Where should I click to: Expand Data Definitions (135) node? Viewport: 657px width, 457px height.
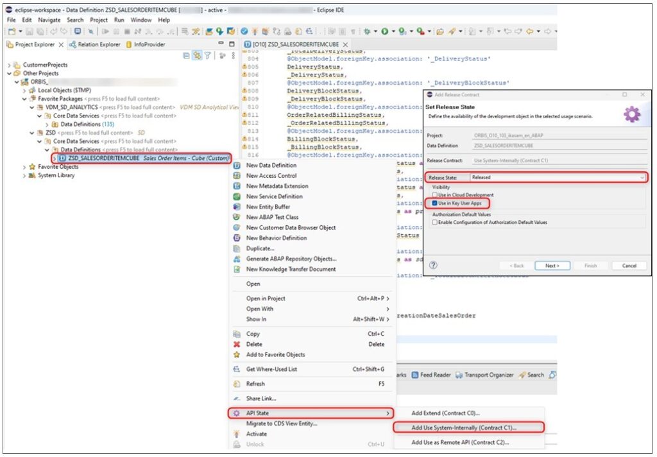(47, 125)
